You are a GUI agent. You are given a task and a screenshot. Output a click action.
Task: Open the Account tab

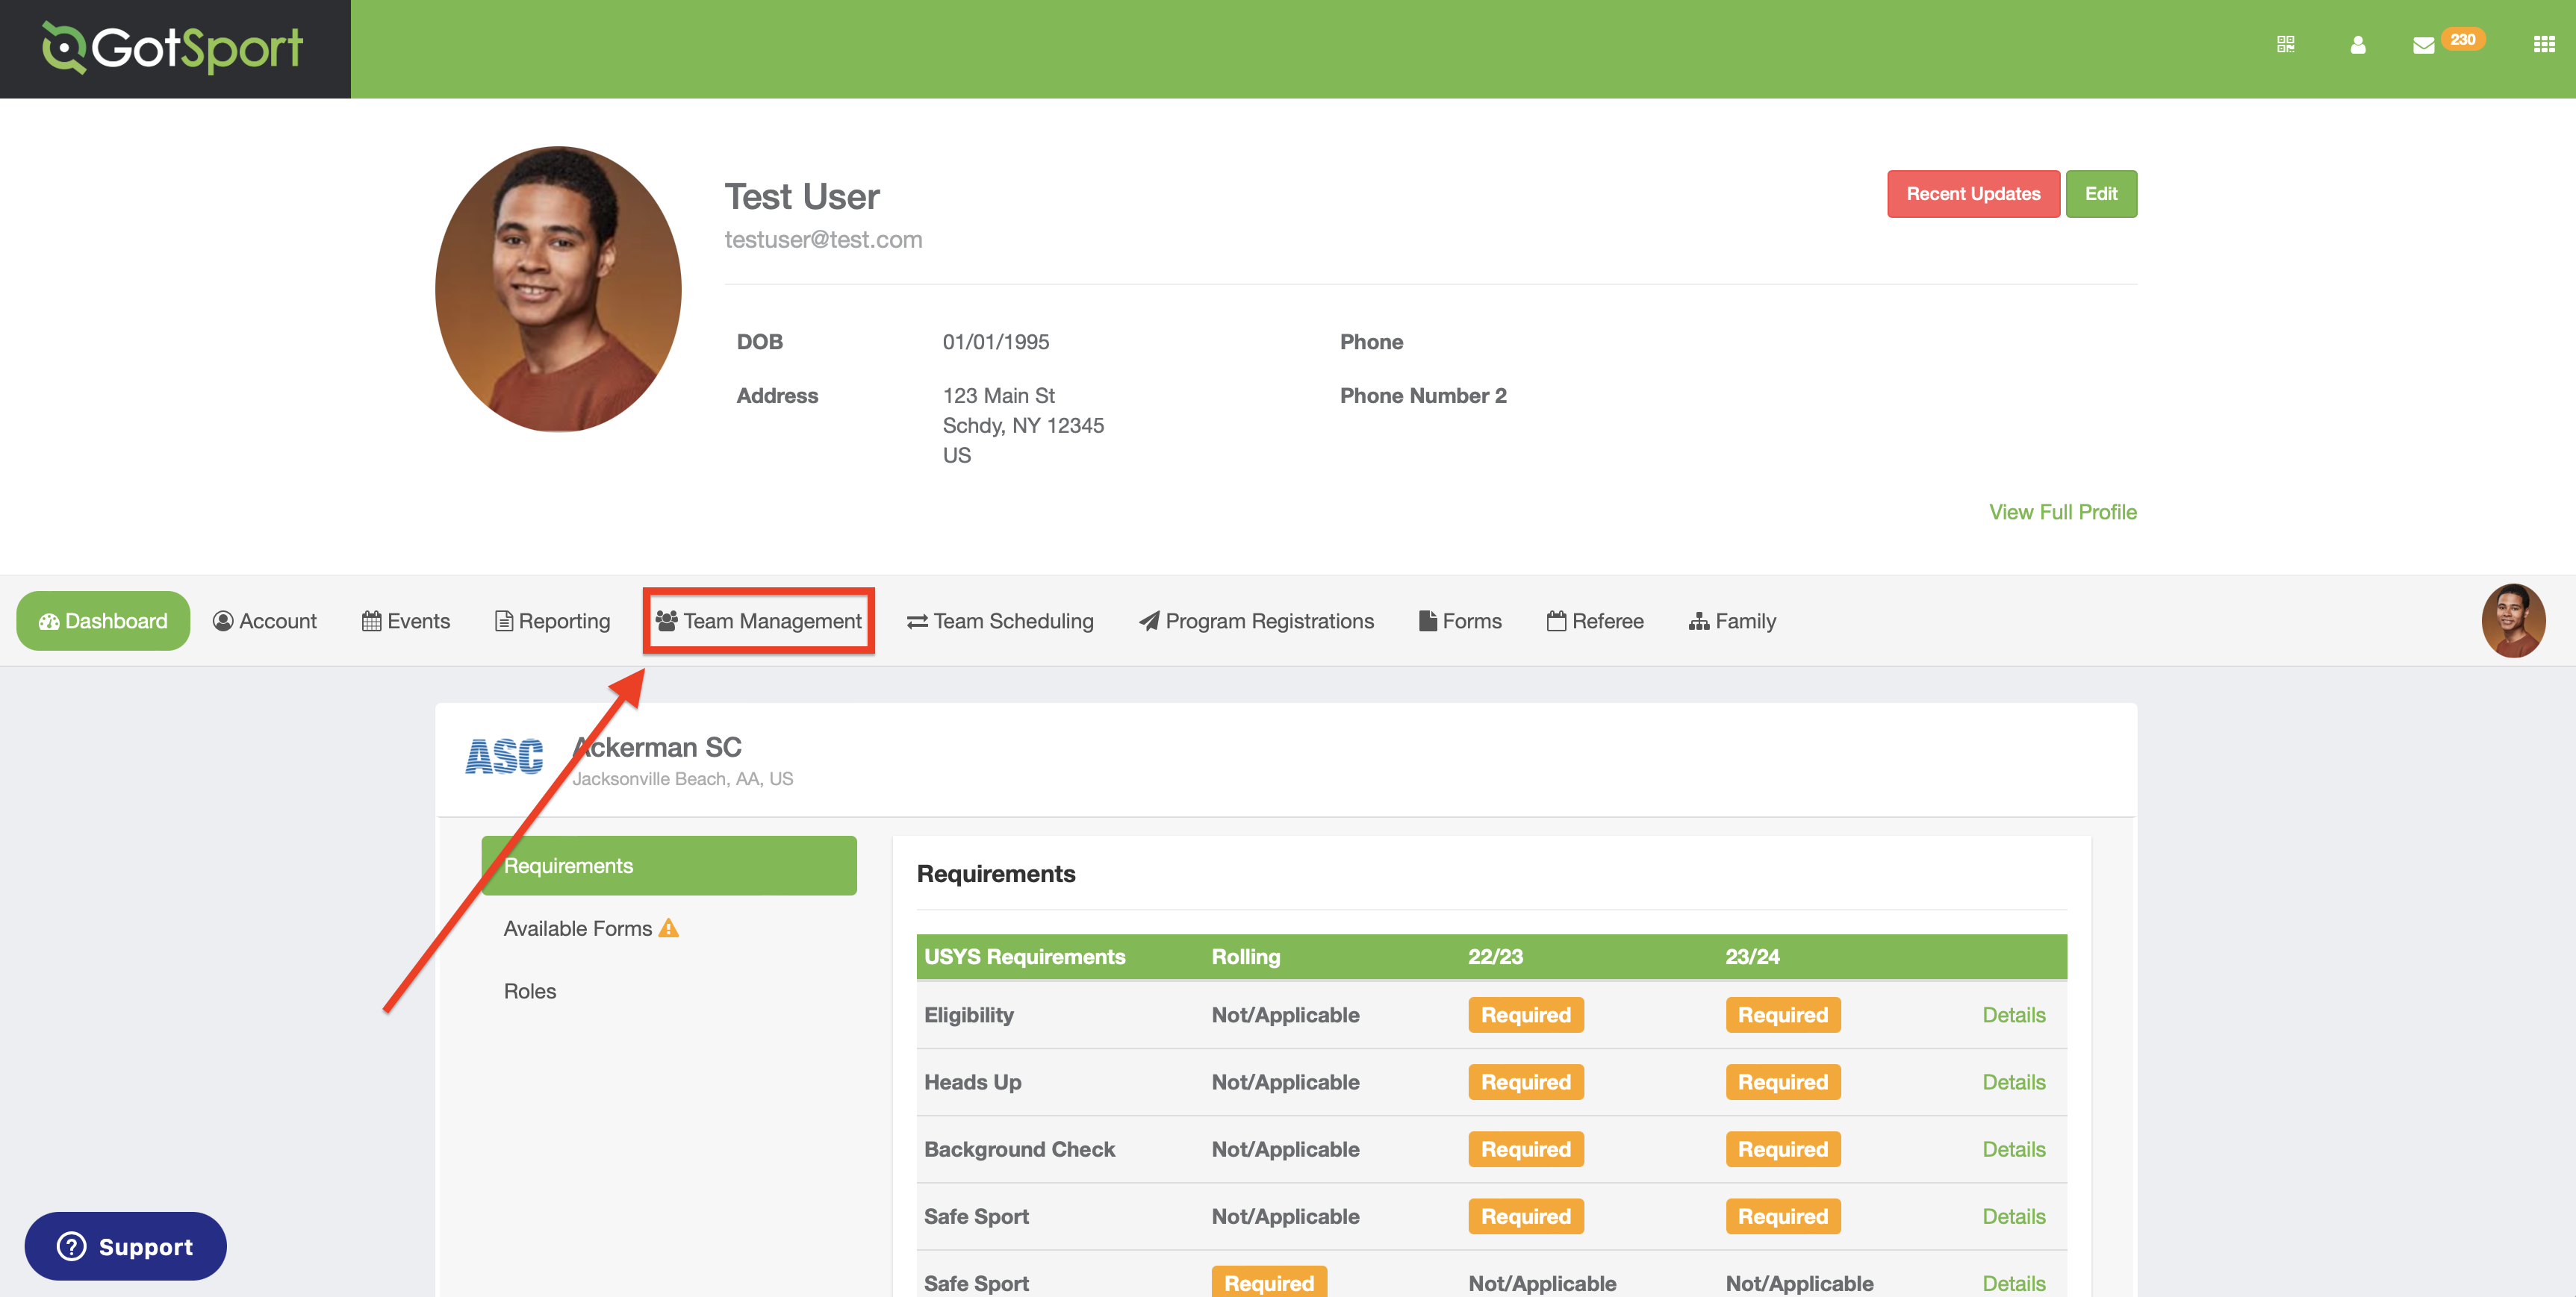coord(265,621)
